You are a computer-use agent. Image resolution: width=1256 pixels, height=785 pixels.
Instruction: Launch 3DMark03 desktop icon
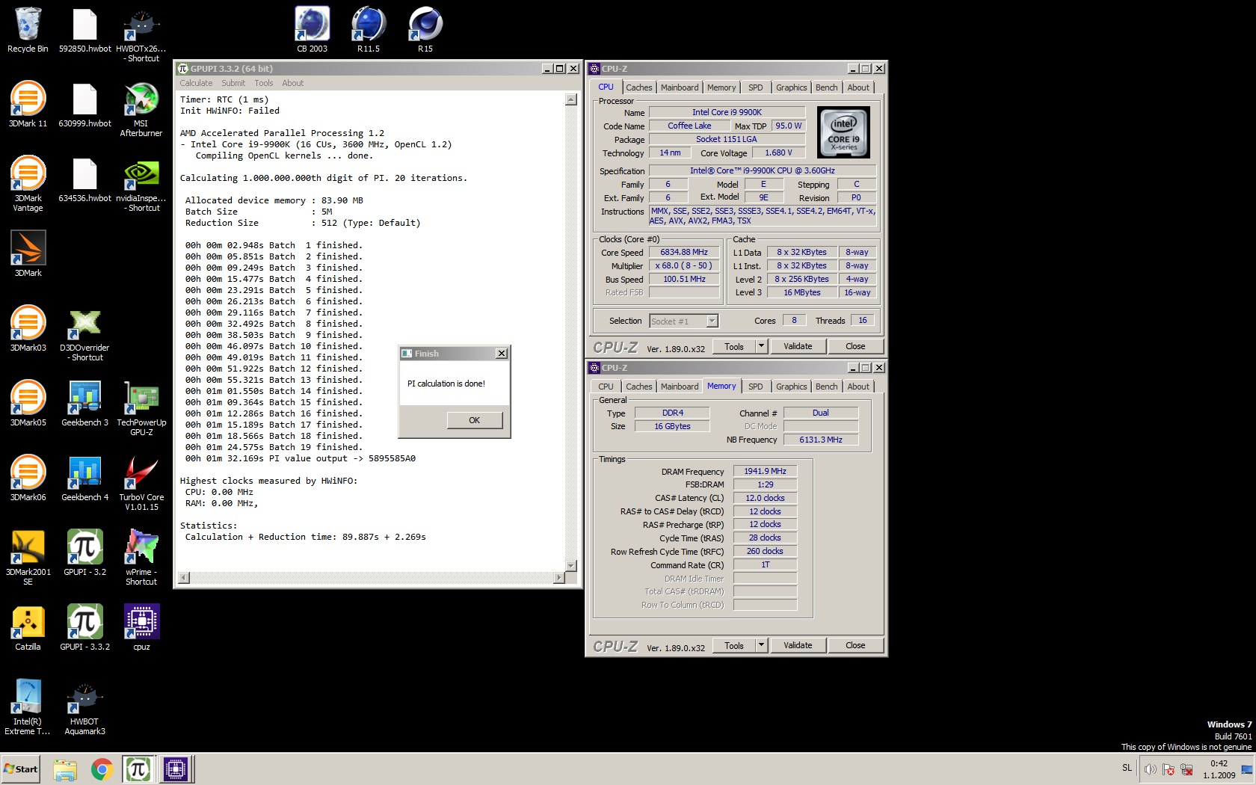pyautogui.click(x=28, y=329)
